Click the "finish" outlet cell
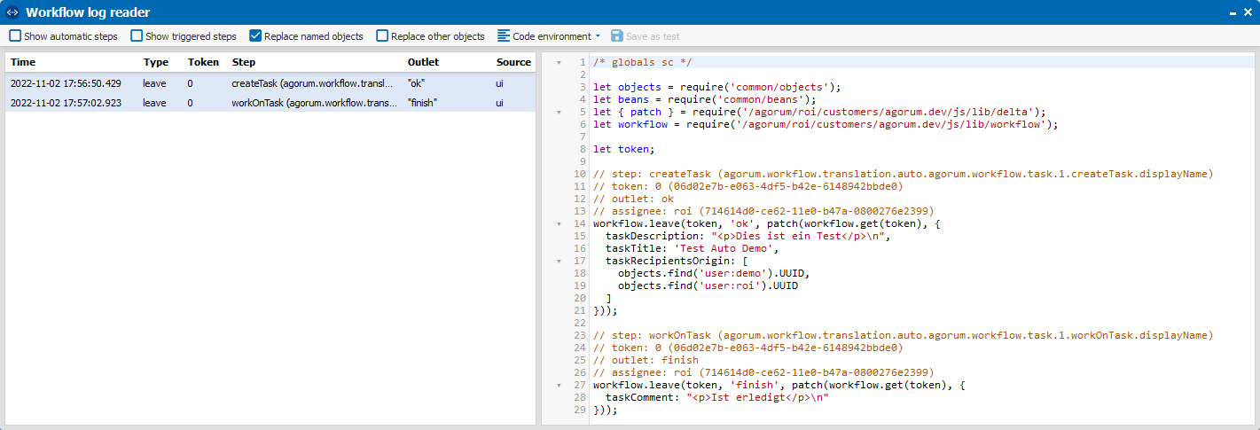 coord(422,104)
